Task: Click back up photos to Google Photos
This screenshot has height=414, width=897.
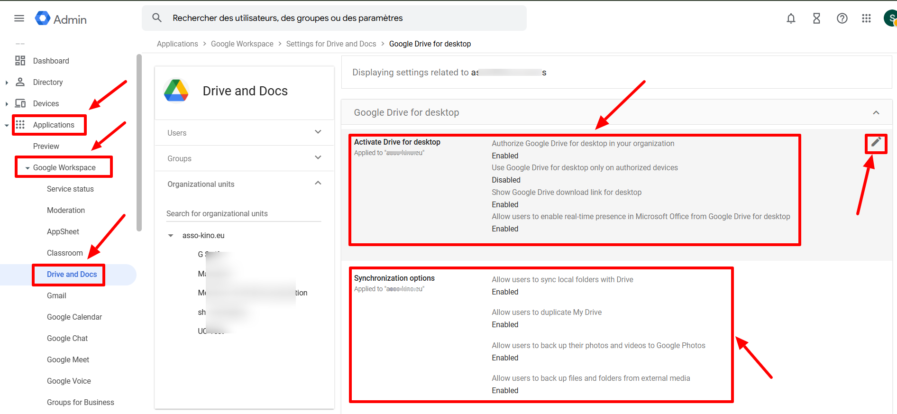Action: 599,345
